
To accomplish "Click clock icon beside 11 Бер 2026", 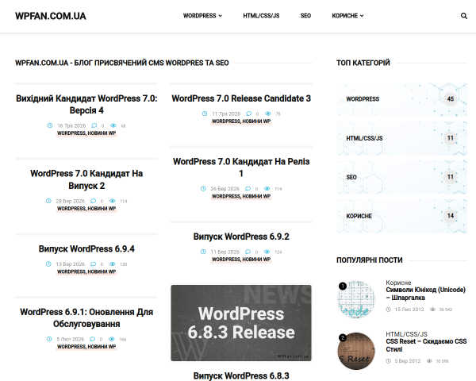I will pyautogui.click(x=203, y=252).
